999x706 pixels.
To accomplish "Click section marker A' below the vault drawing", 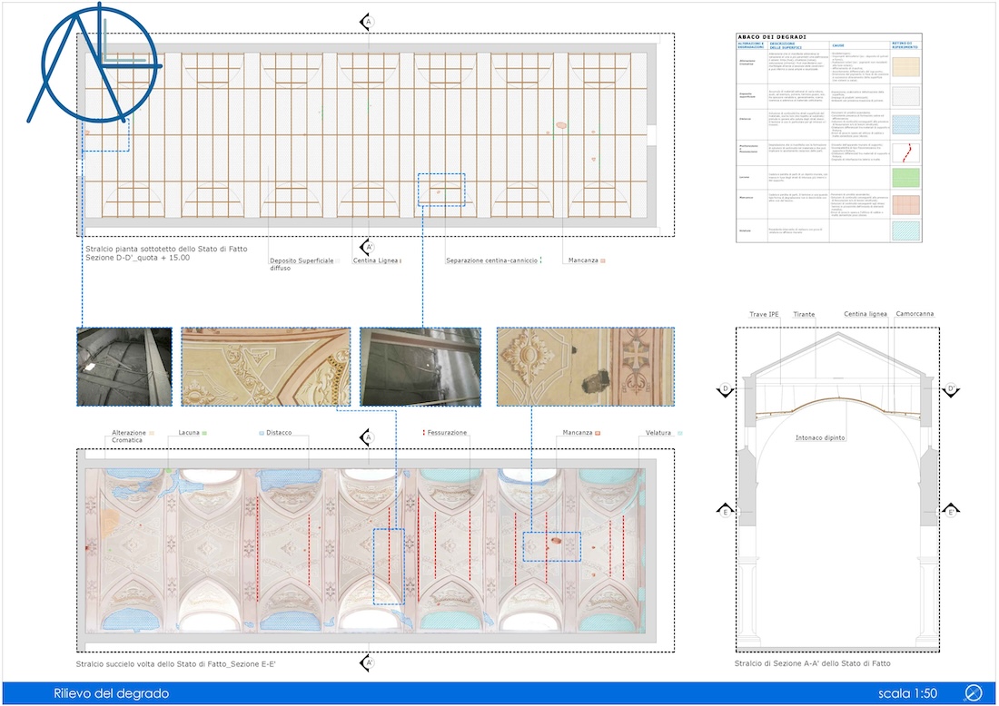I will coord(368,663).
